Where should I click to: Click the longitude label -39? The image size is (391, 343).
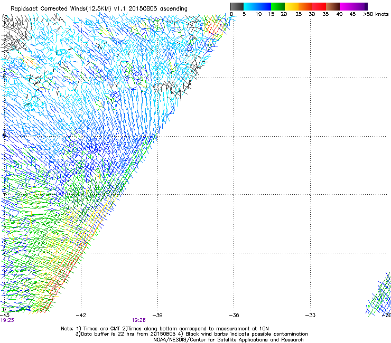[x=157, y=316]
